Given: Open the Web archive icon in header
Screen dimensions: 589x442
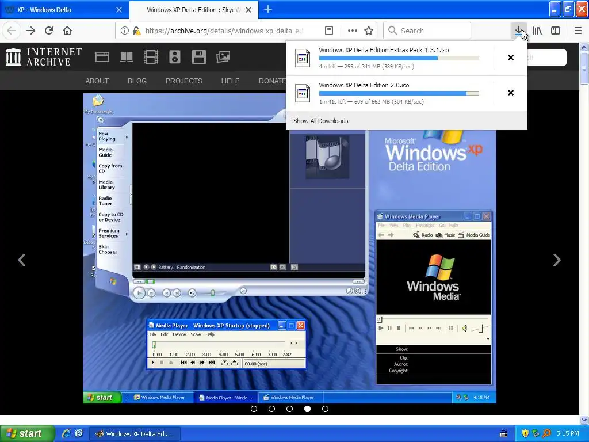Looking at the screenshot, I should coord(102,57).
